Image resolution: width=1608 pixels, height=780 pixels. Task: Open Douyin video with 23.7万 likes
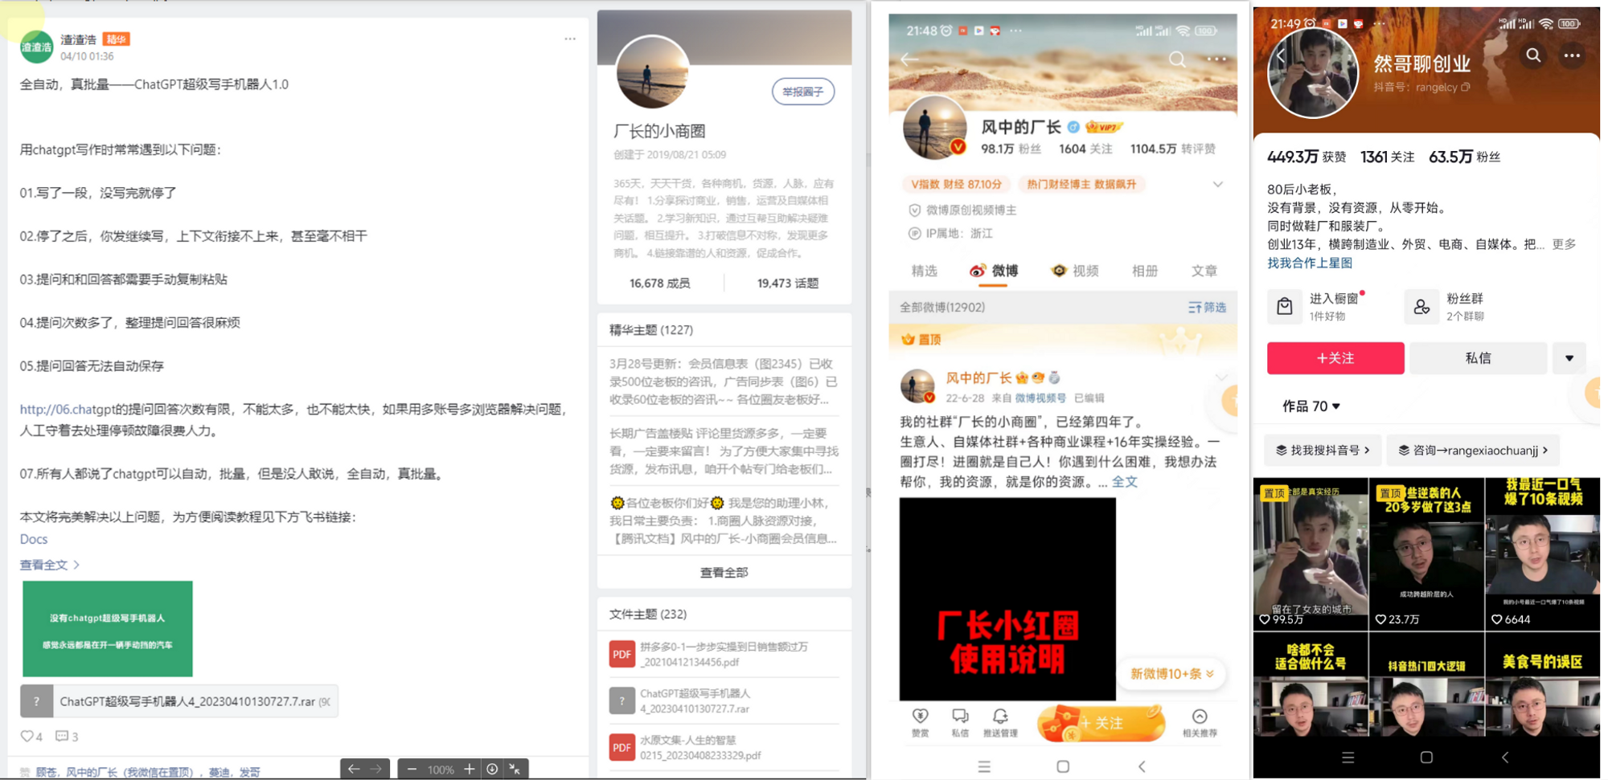click(1426, 553)
